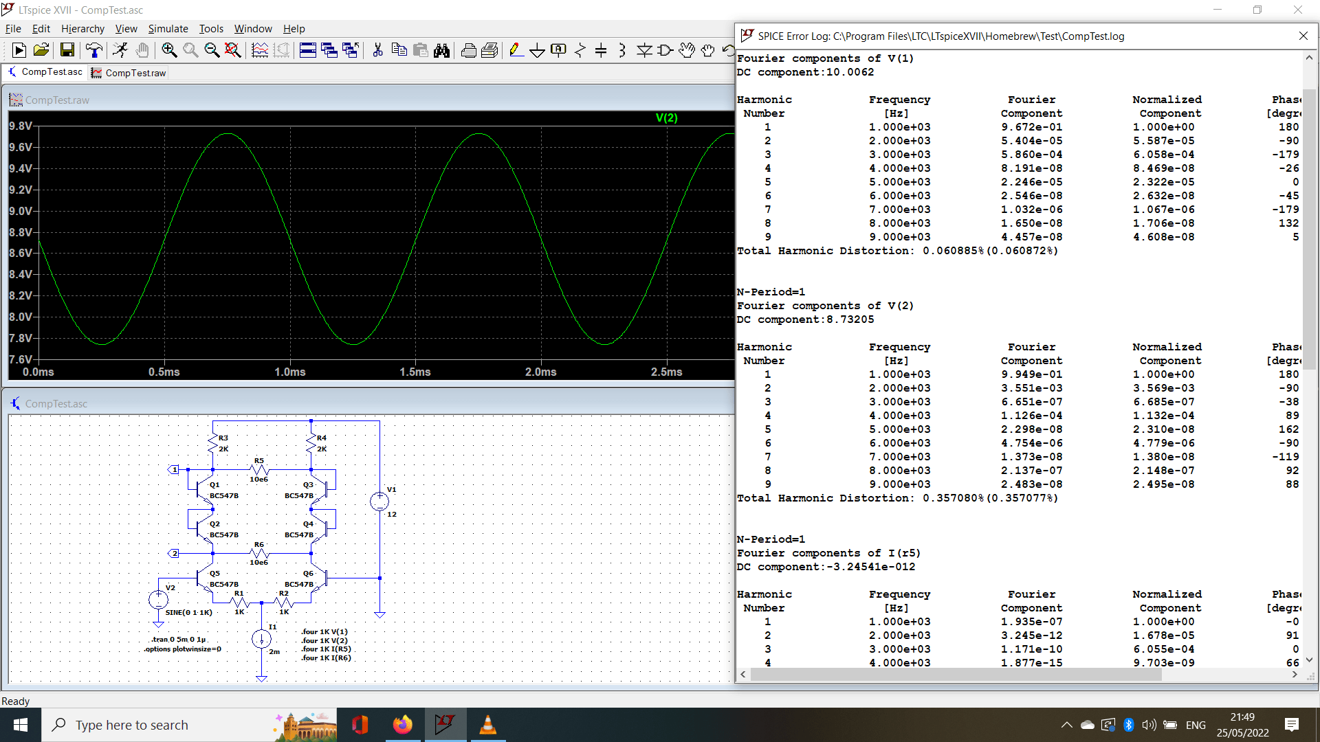The height and width of the screenshot is (742, 1320).
Task: Place a Diode component
Action: point(644,50)
